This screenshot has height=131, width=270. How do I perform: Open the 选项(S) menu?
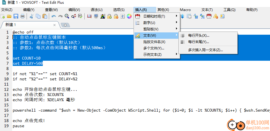click(119, 10)
